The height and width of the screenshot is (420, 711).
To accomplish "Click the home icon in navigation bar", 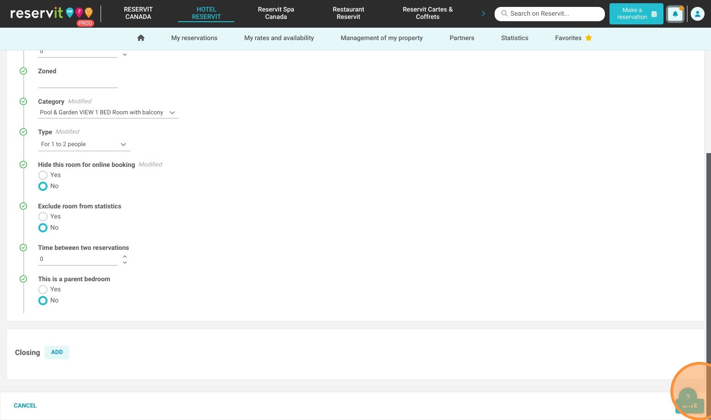I will (x=141, y=38).
